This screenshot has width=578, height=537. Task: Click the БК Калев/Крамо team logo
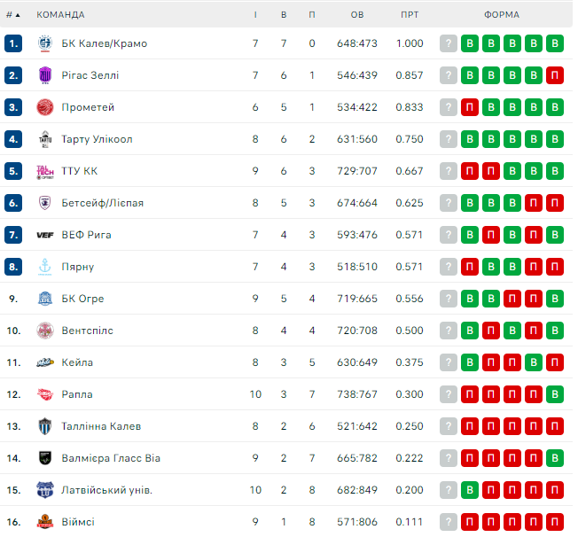point(45,43)
